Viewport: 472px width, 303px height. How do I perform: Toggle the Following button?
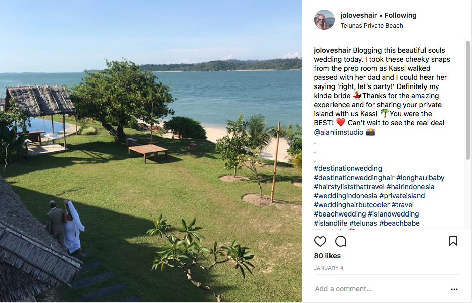(x=400, y=15)
